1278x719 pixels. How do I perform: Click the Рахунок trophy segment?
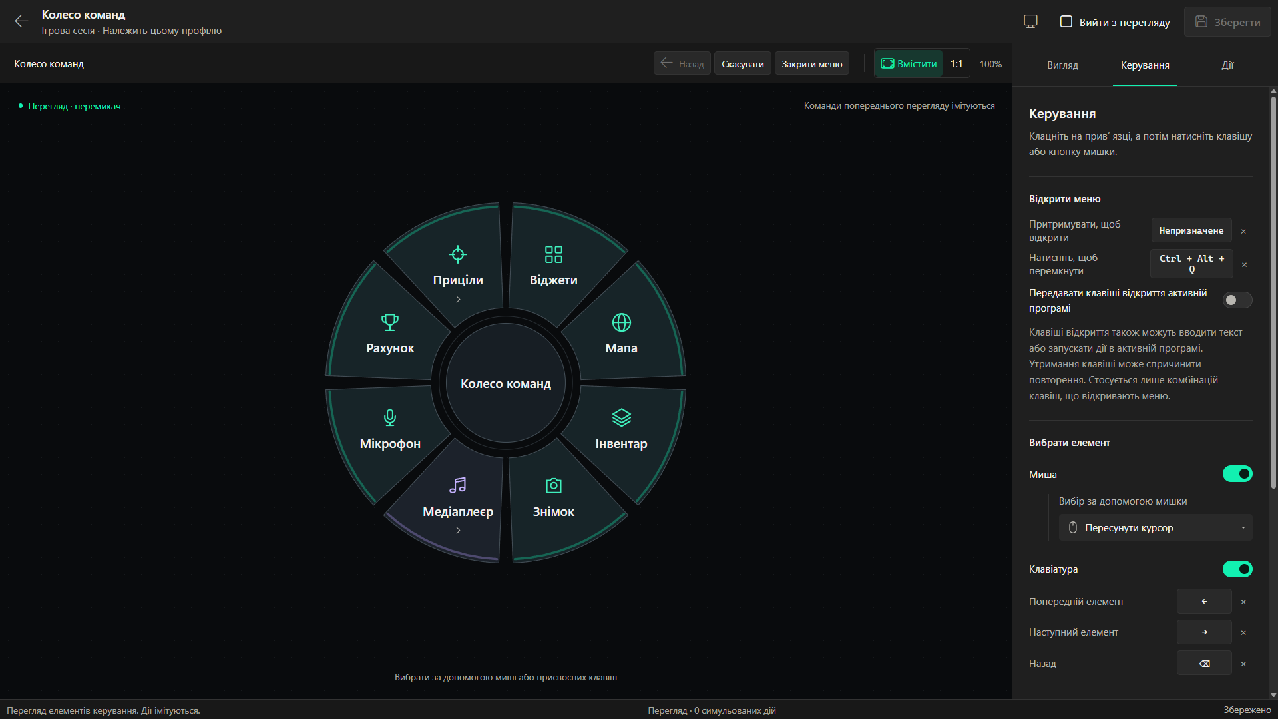pyautogui.click(x=390, y=334)
